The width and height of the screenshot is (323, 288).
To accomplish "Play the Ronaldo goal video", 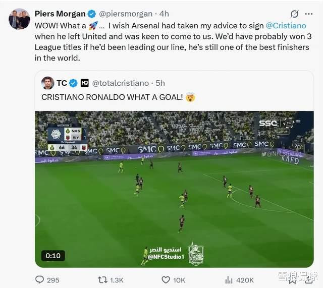I will [174, 189].
